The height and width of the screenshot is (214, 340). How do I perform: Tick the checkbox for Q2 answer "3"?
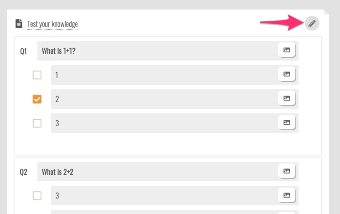[37, 196]
